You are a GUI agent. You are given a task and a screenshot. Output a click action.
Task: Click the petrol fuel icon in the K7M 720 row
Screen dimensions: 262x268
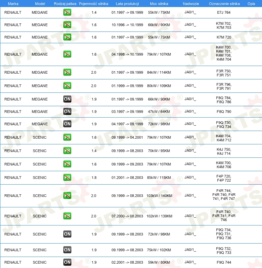67,37
